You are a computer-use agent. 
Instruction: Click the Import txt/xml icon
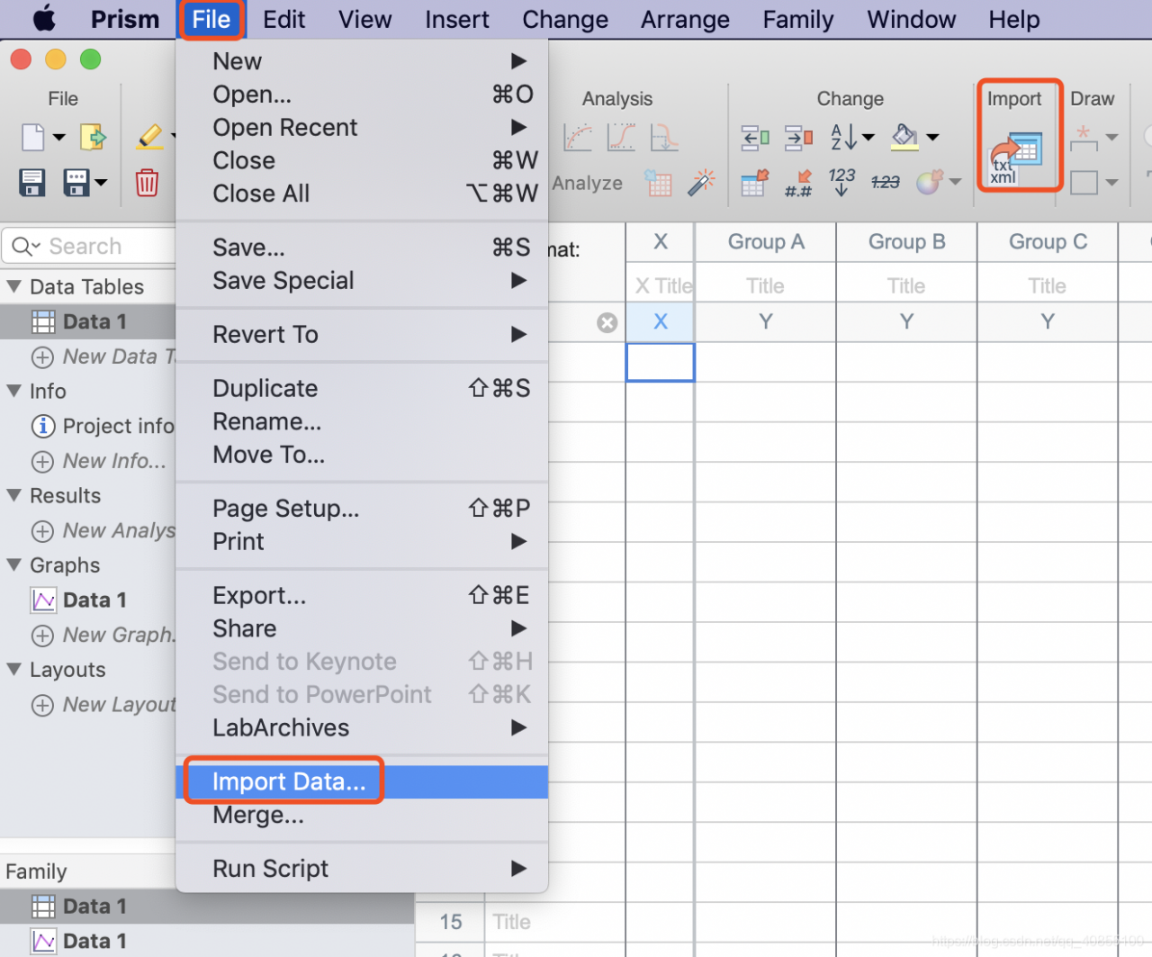1016,158
